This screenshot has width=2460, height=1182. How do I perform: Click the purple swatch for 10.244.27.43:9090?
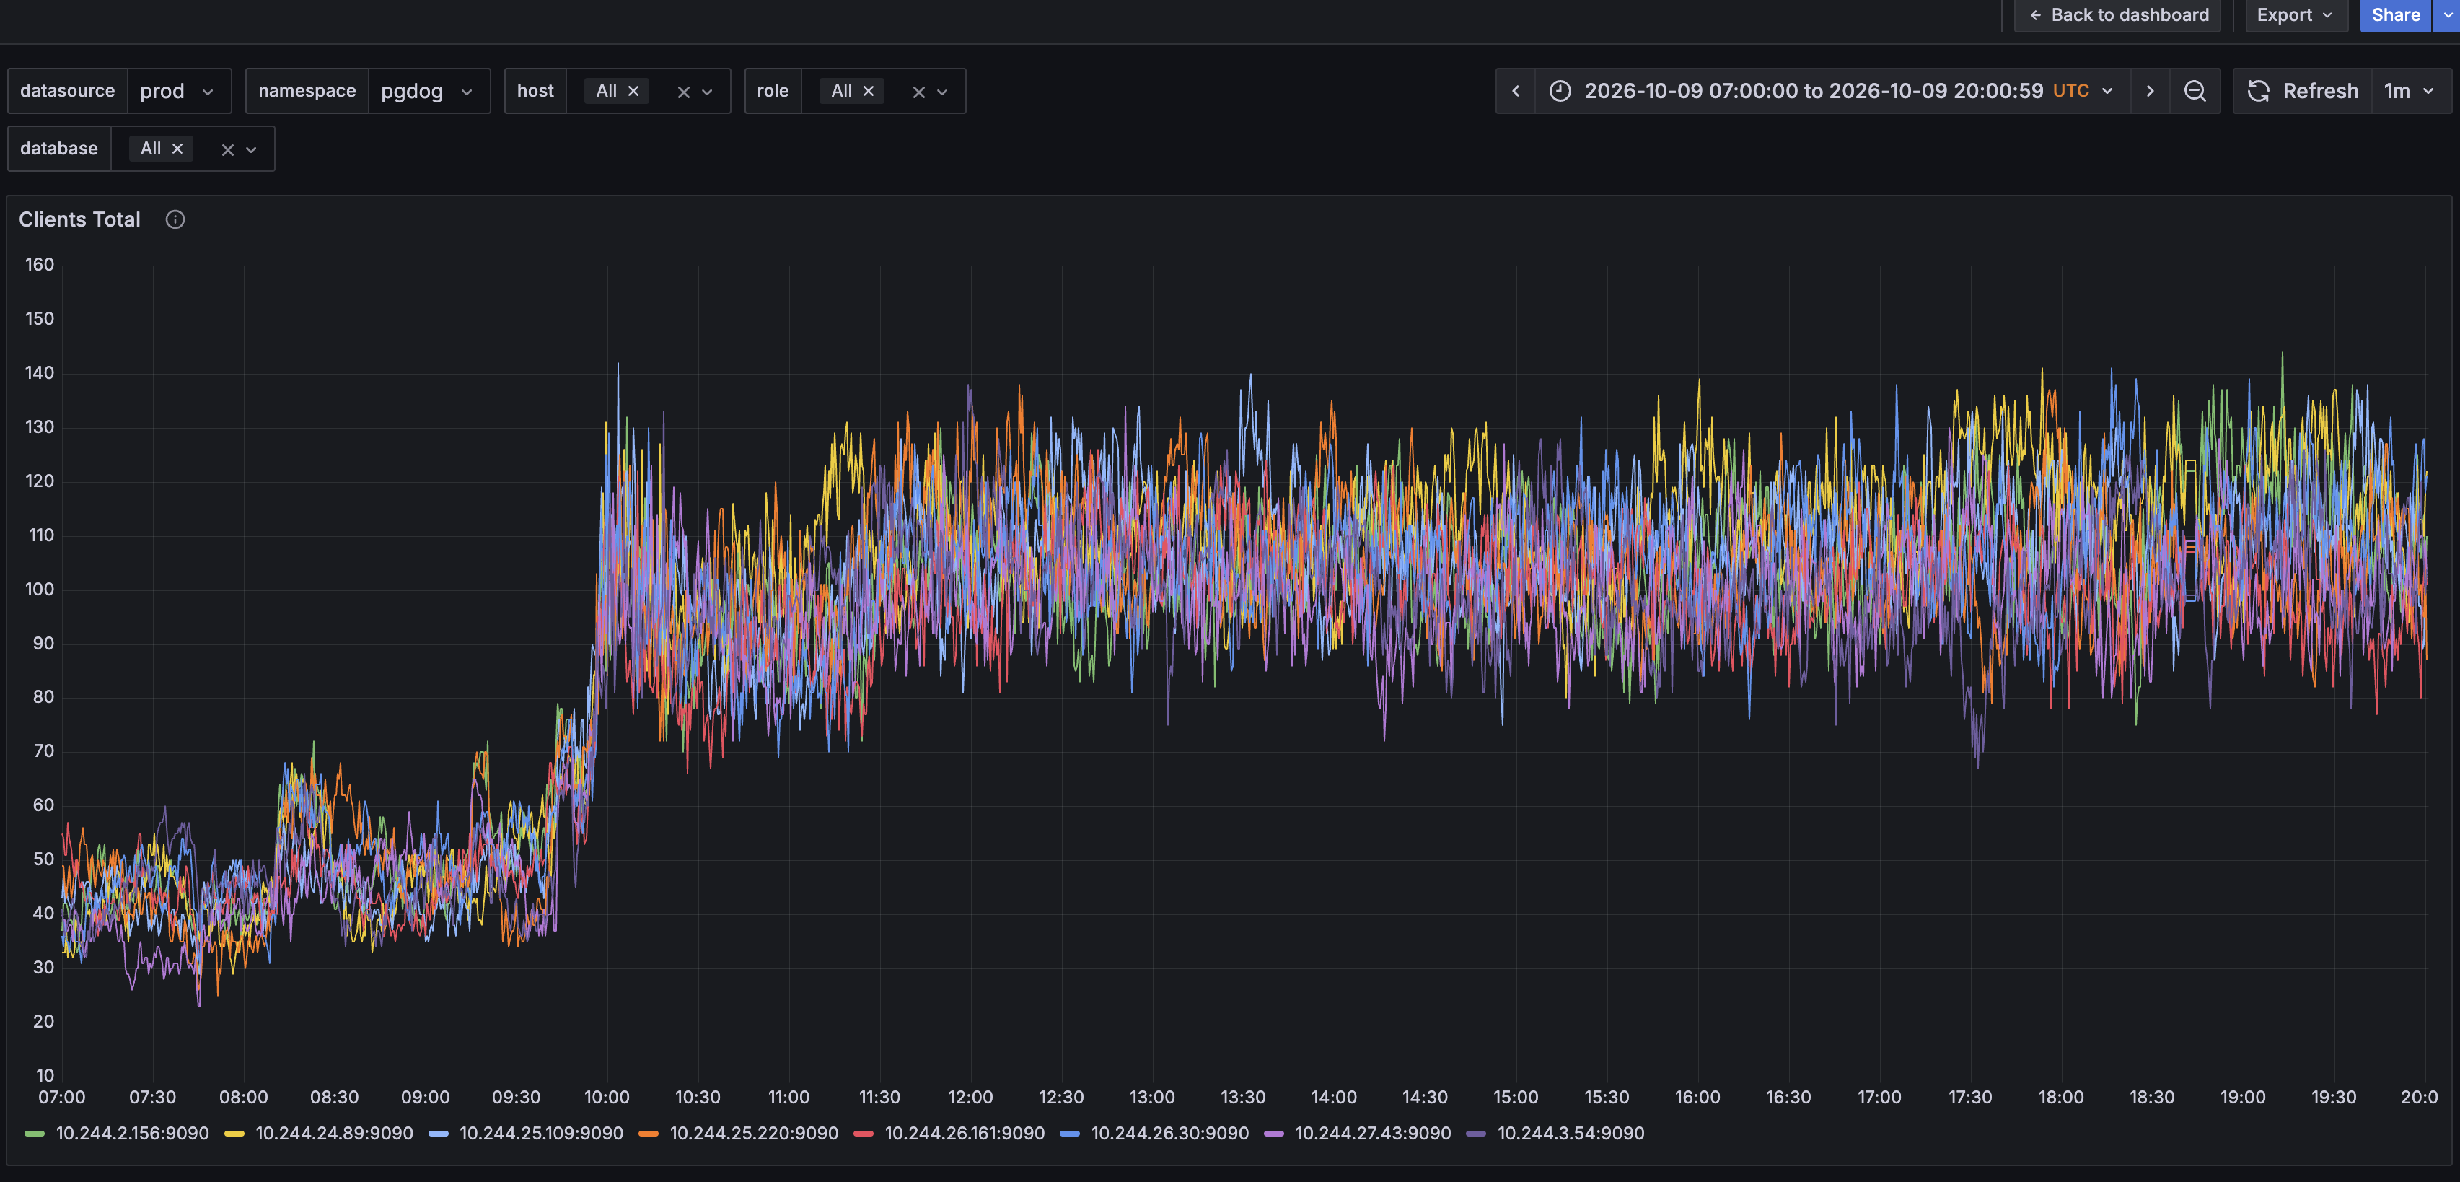click(1273, 1133)
